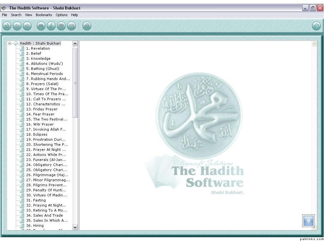This screenshot has width=324, height=241.
Task: Click the Home toolbar icon
Action: click(7, 26)
